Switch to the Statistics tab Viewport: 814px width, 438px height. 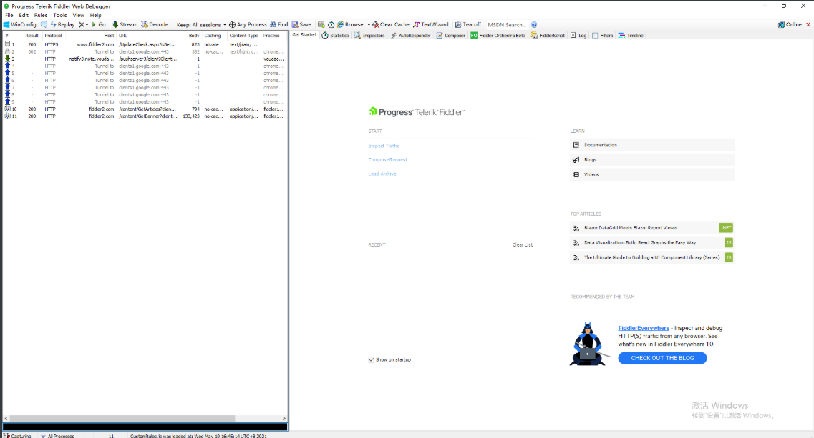pos(335,35)
